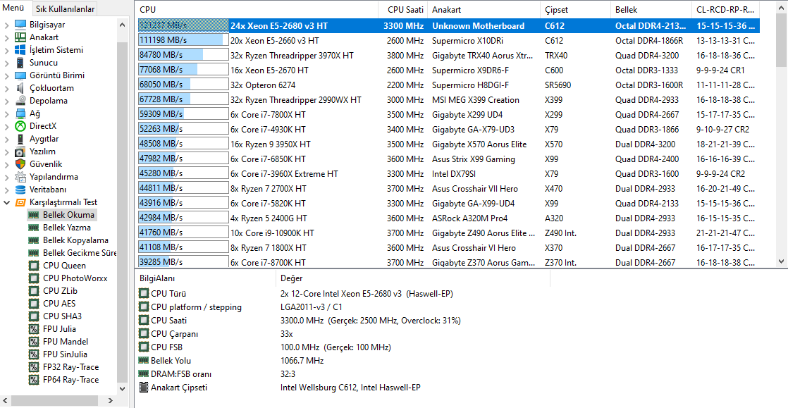788x408 pixels.
Task: Click the DRAM:FSB oranı detail row
Action: [343, 374]
